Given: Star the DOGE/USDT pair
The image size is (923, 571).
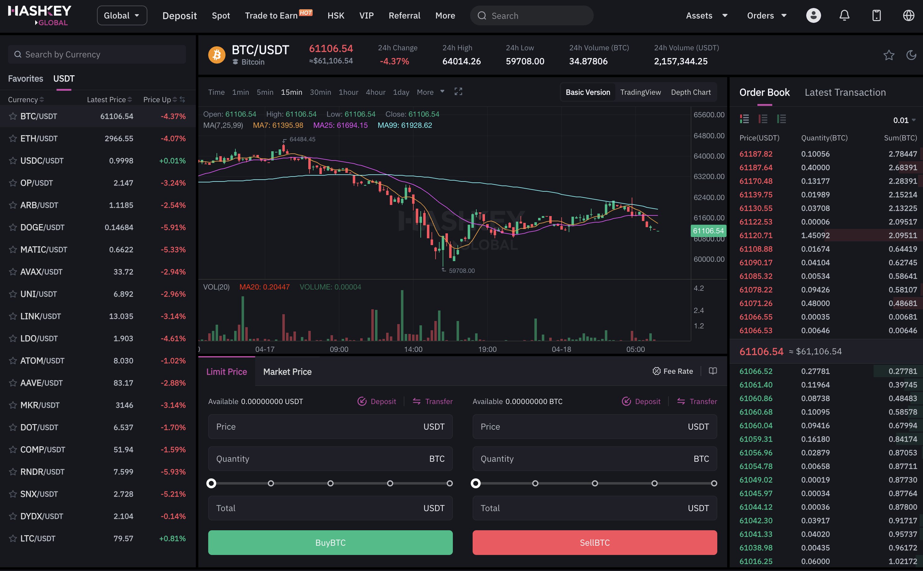Looking at the screenshot, I should click(x=13, y=227).
